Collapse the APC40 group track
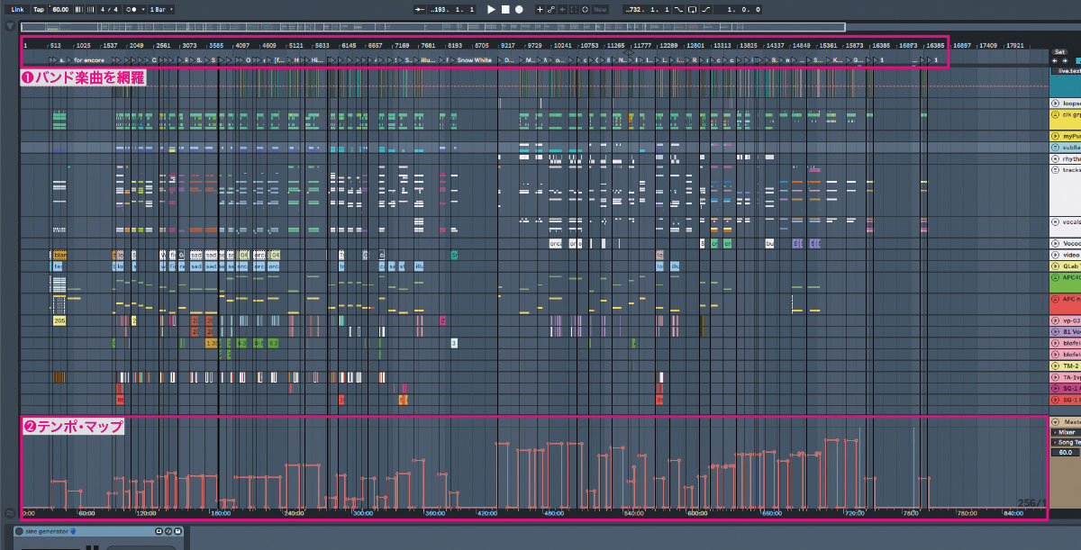This screenshot has height=550, width=1081. (x=1056, y=278)
